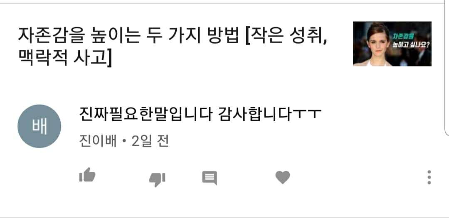Viewport: 449px width, 218px height.
Task: Open the video thumbnail image
Action: click(x=392, y=44)
